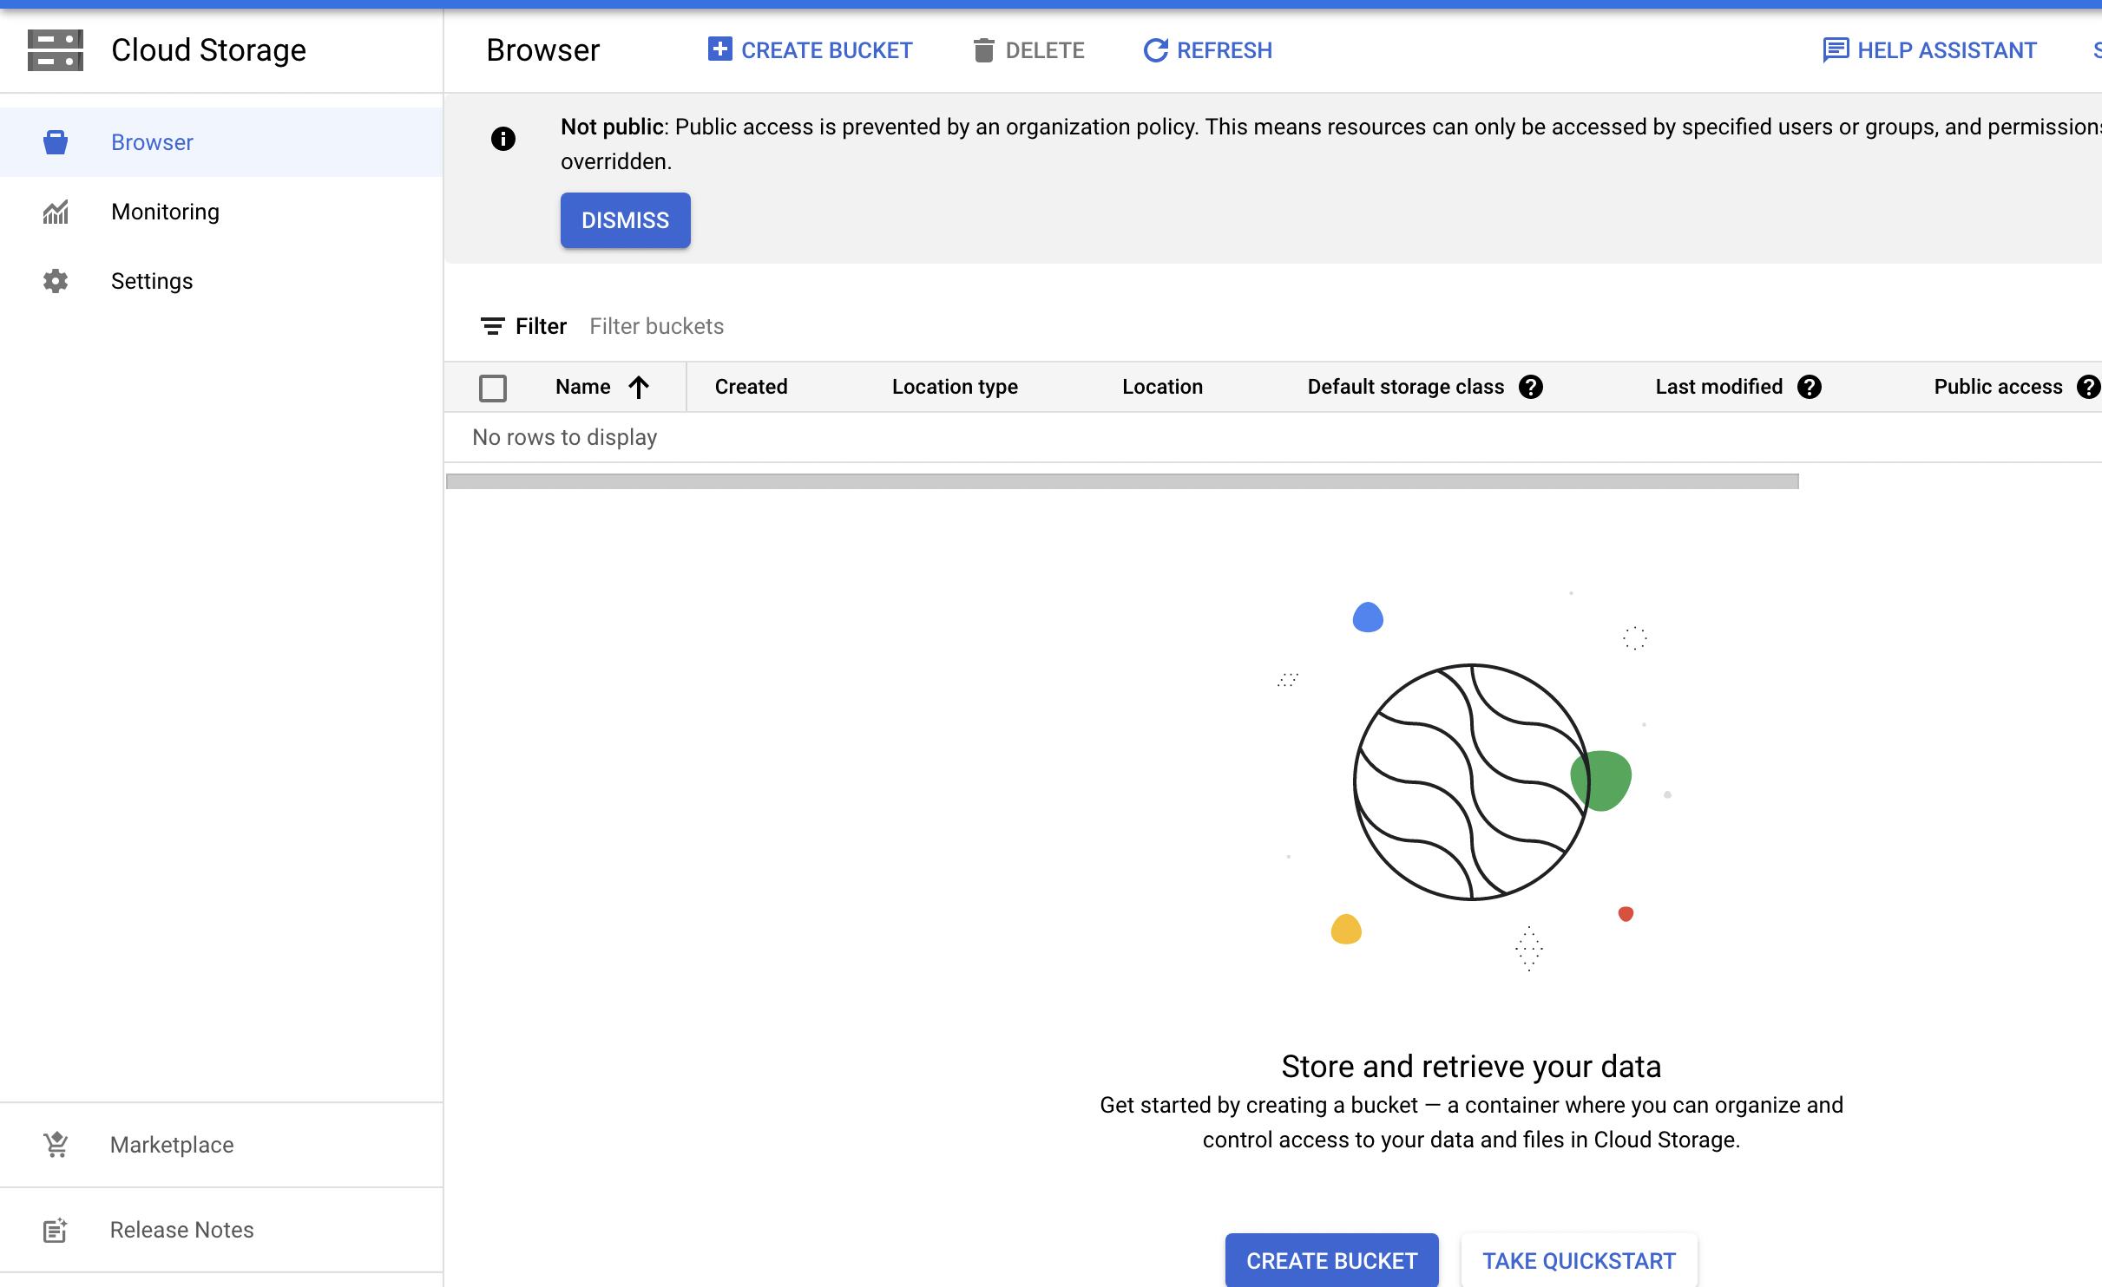Image resolution: width=2102 pixels, height=1287 pixels.
Task: Click the Delete trash icon
Action: (x=983, y=49)
